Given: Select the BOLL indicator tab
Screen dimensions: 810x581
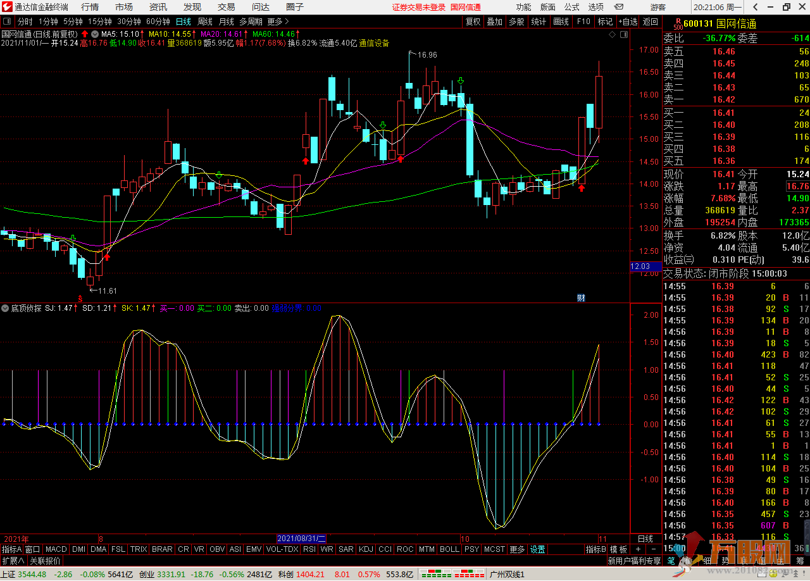Looking at the screenshot, I should tap(449, 549).
